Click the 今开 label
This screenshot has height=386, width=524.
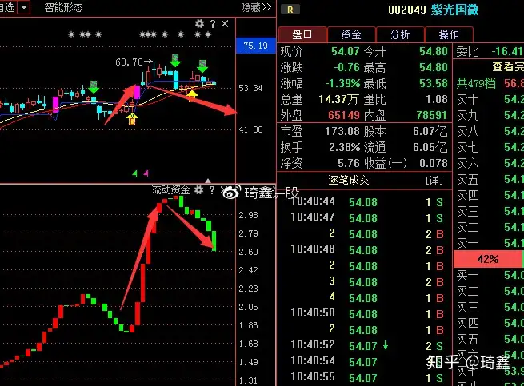pyautogui.click(x=374, y=51)
